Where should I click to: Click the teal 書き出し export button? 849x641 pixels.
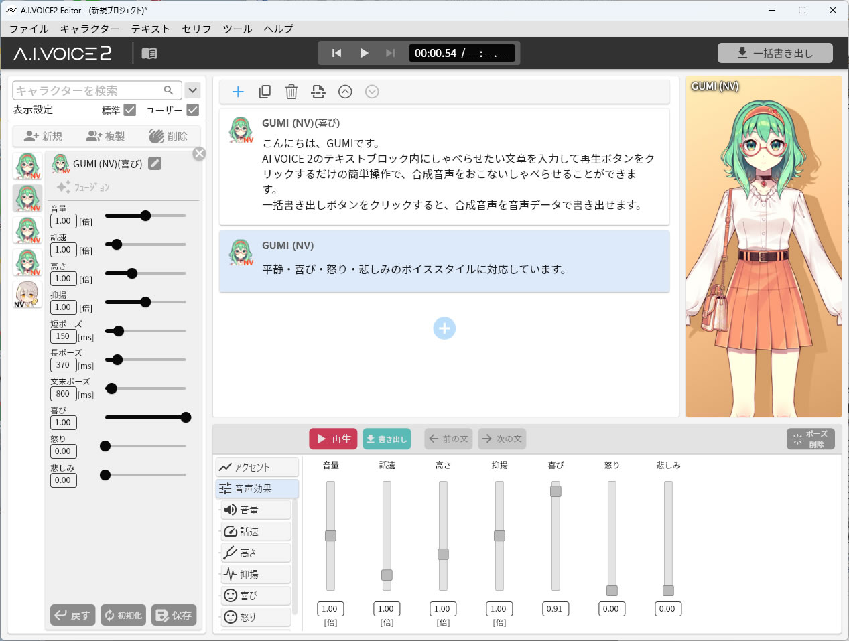click(x=387, y=439)
